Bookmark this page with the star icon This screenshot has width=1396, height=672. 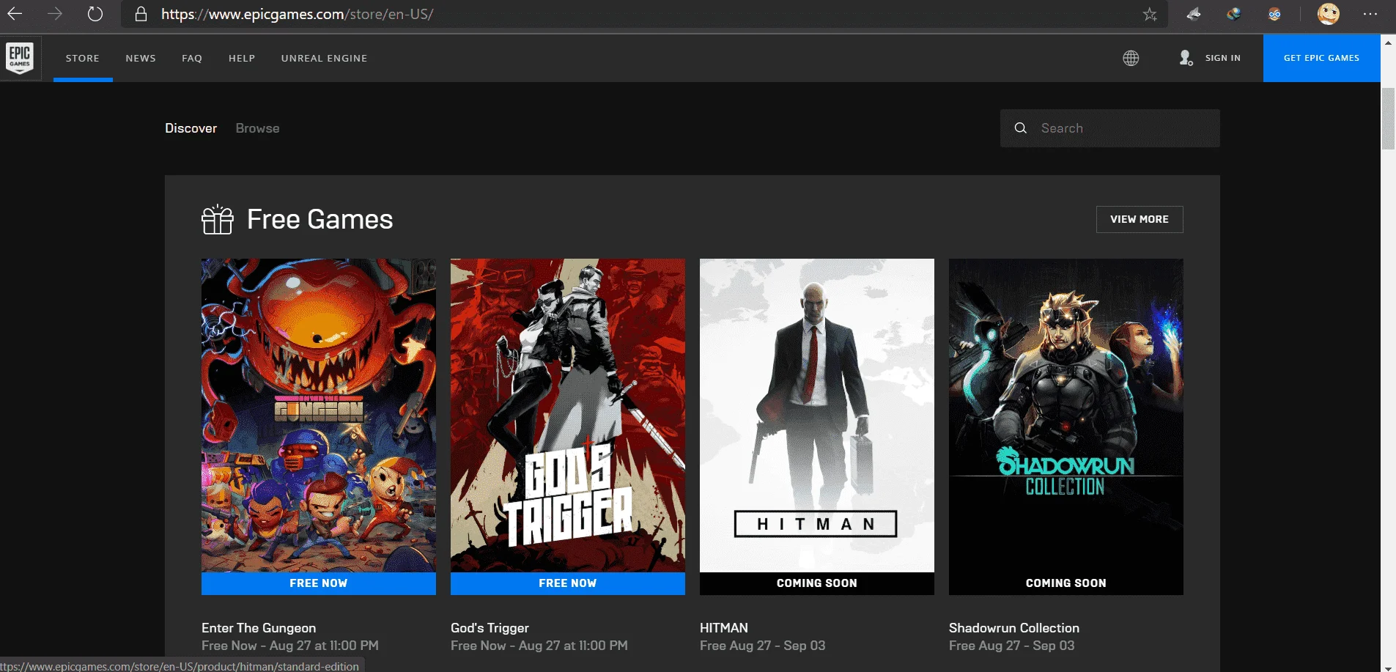[x=1150, y=14]
